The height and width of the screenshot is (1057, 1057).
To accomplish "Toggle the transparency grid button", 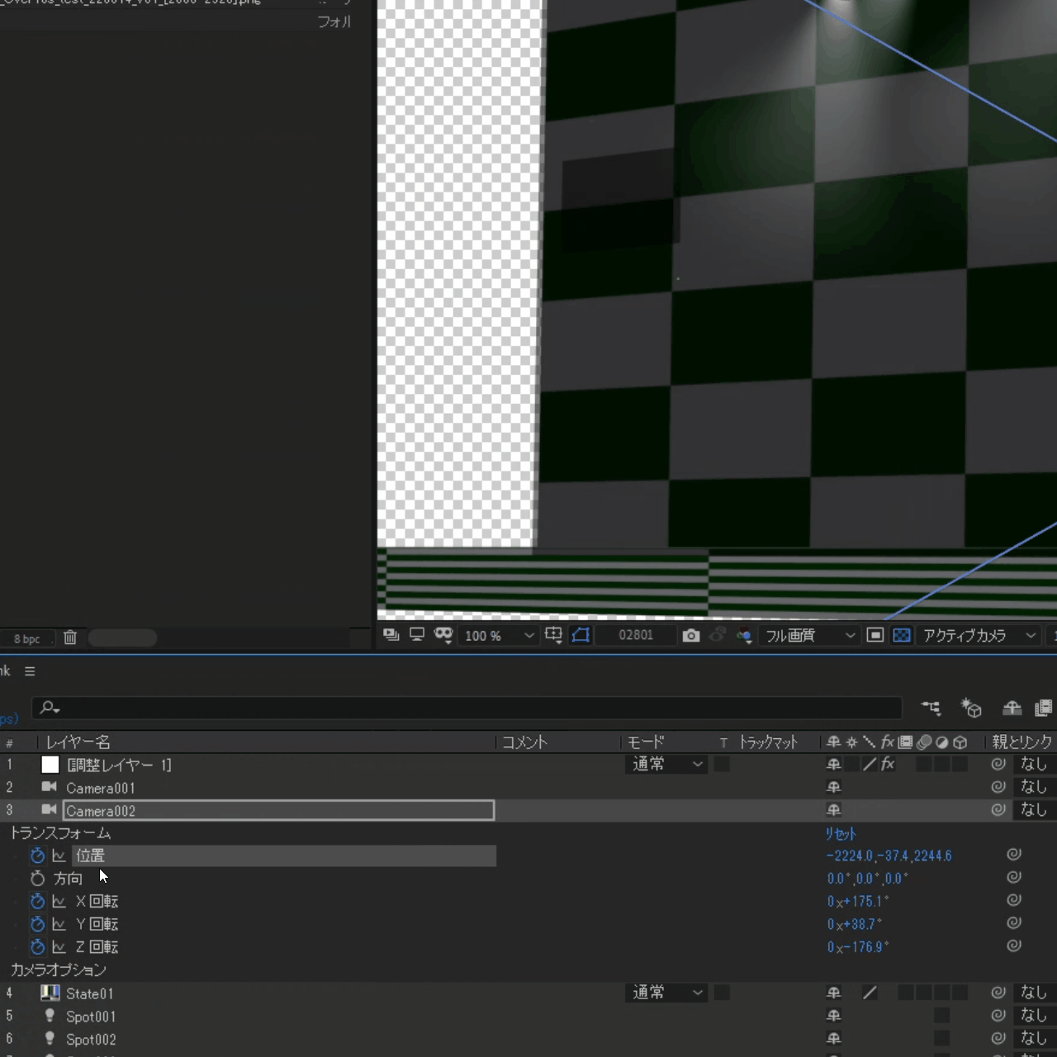I will (902, 635).
